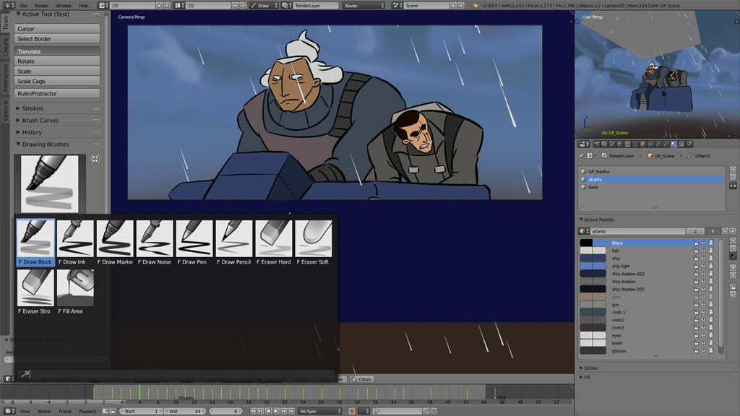Open the No Sync dropdown
Screen dimensions: 740x416
pyautogui.click(x=319, y=411)
